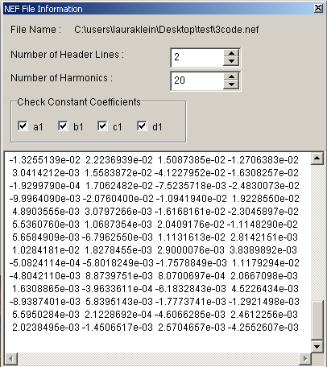Uncheck the a1 coefficient checkbox
This screenshot has width=327, height=367.
(23, 126)
